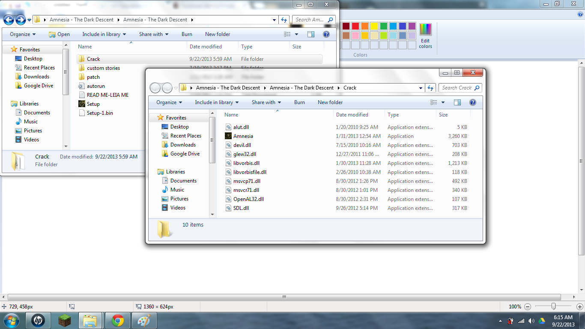Screen dimensions: 585x329
Task: Click the Open button in the back Explorer toolbar
Action: [x=59, y=34]
